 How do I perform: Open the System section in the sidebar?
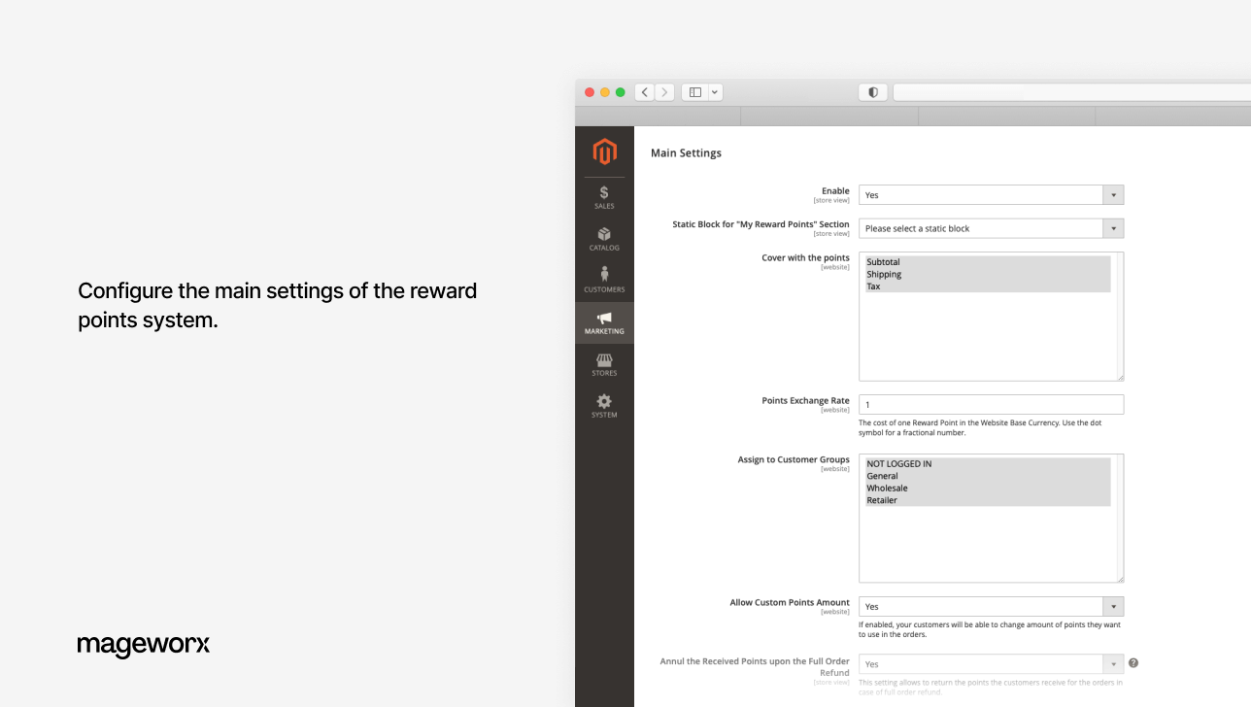coord(604,404)
